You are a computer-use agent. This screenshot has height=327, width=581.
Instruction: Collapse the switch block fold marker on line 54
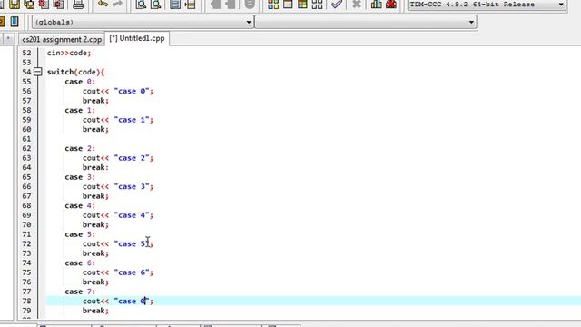37,72
